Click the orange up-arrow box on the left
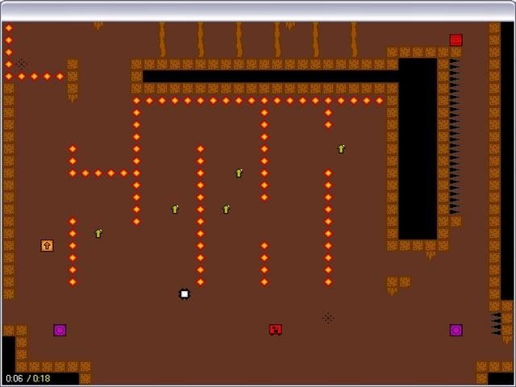The height and width of the screenshot is (387, 516). (x=47, y=245)
